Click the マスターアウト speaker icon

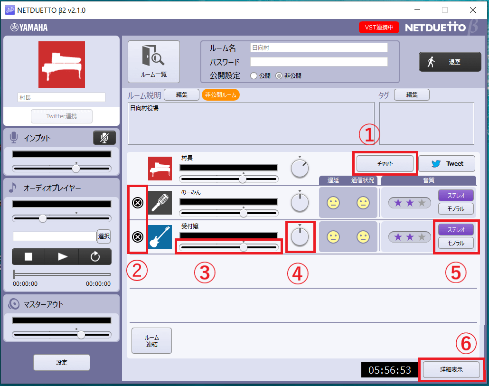14,304
